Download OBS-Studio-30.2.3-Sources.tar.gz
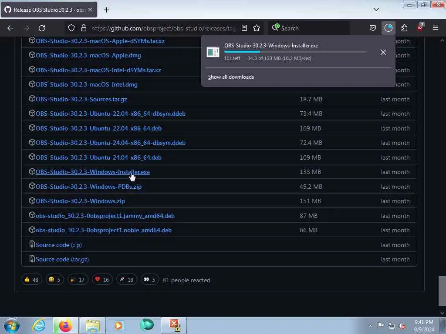Screen dimensions: 446x334 point(81,99)
